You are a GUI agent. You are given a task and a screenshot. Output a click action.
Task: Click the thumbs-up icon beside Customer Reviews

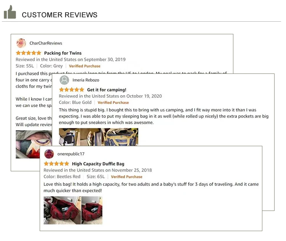[x=10, y=13]
